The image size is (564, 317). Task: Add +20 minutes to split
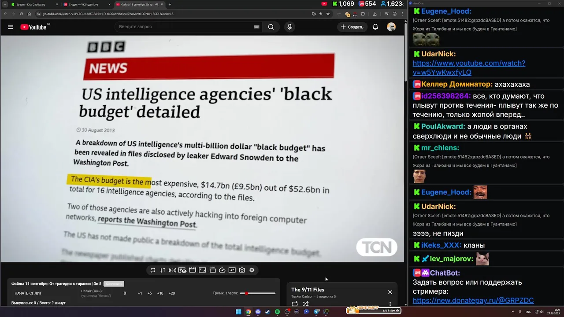click(x=172, y=293)
